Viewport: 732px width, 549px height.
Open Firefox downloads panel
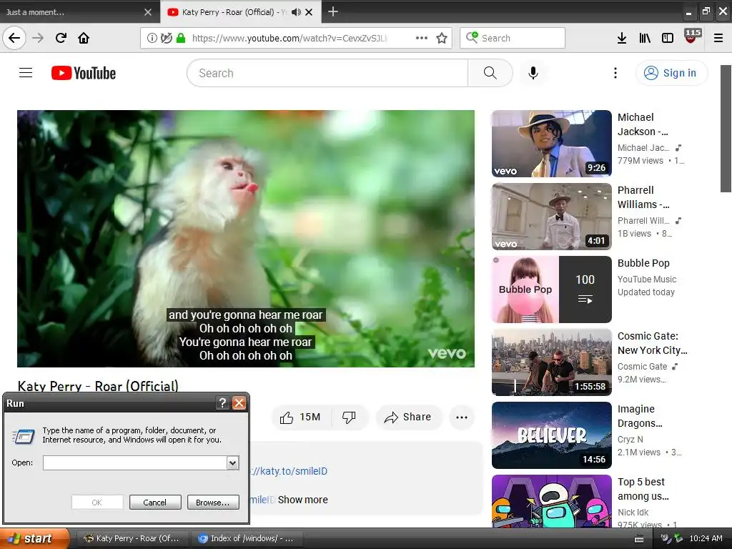click(x=622, y=38)
